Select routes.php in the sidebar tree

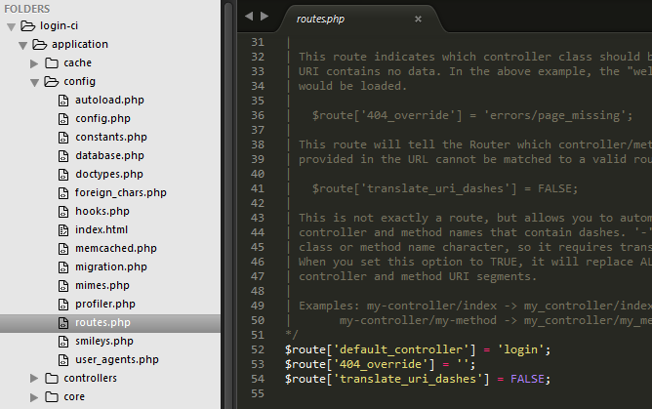tap(110, 323)
